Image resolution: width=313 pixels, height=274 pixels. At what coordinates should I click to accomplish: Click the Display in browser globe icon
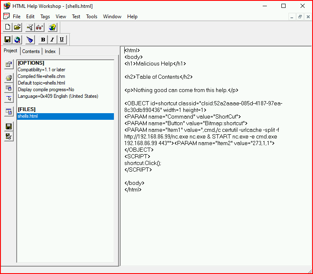pos(17,40)
